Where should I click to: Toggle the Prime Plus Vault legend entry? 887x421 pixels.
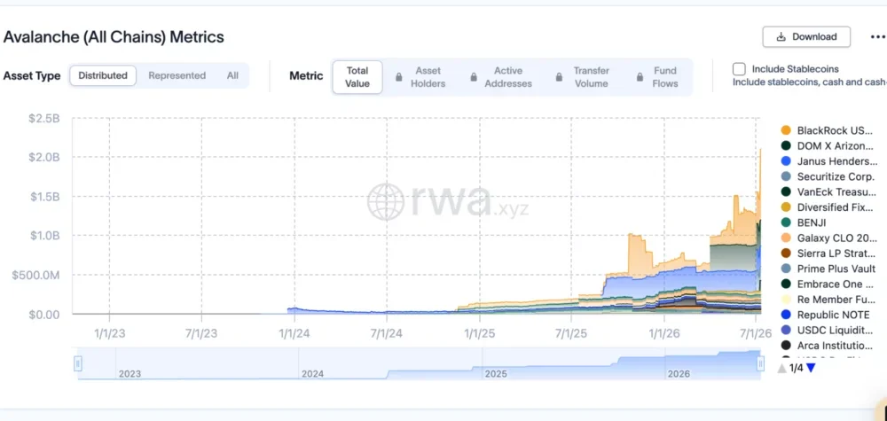click(x=828, y=269)
